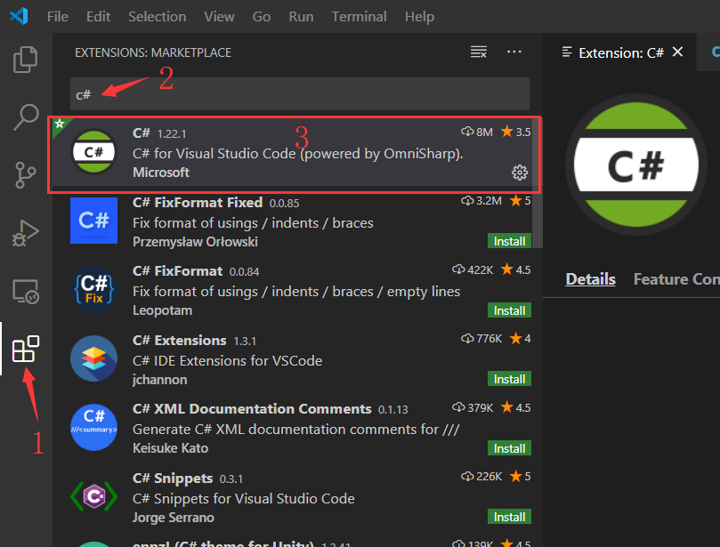Install C# FixFormat by Leopotam
The image size is (720, 547).
click(509, 310)
